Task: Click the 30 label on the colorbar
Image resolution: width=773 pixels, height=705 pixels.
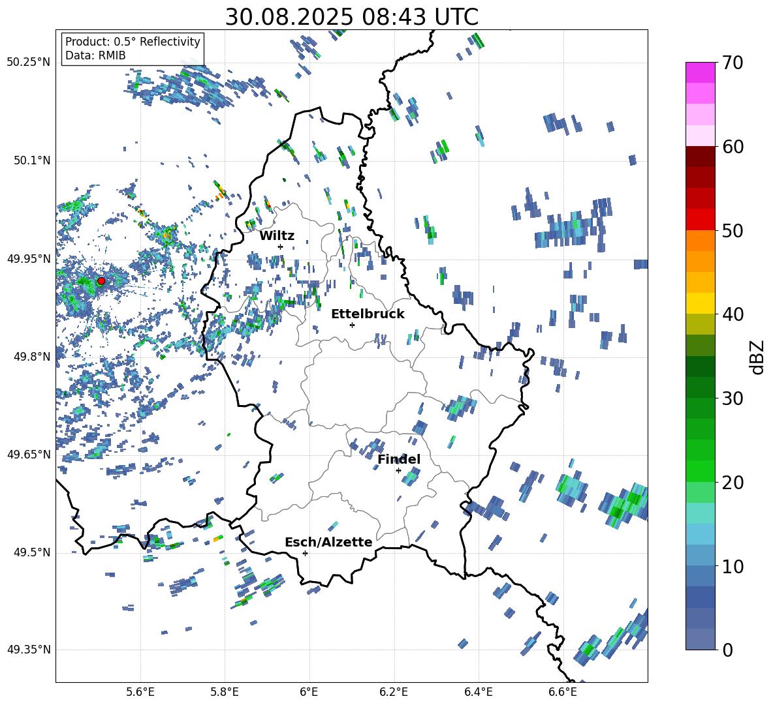Action: click(732, 398)
